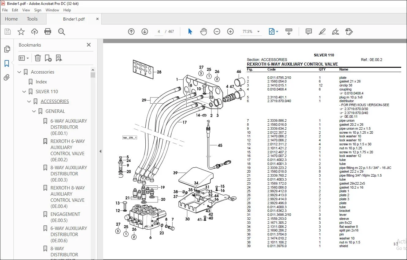This screenshot has width=407, height=260.
Task: Click the 'REXROTH 6-WAY AUXILIARY CONTROL VALVE' page title
Action: pos(292,64)
